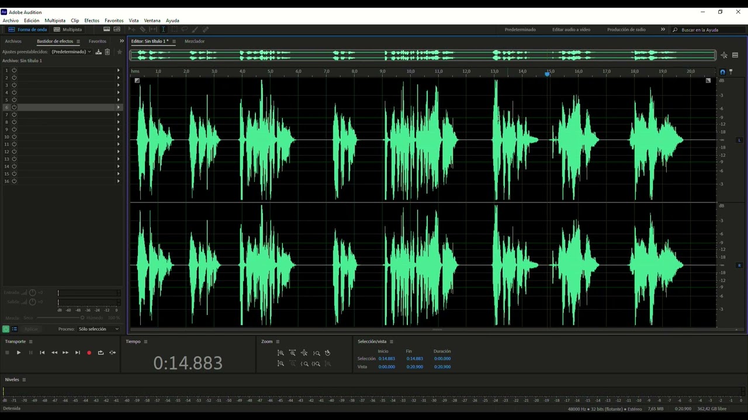The width and height of the screenshot is (748, 420).
Task: Open the Archivo menu
Action: [x=11, y=20]
